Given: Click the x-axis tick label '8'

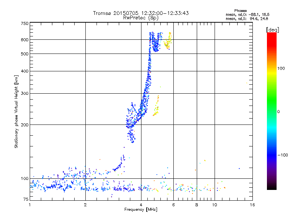Looking at the screenshot, I should pos(197,205).
